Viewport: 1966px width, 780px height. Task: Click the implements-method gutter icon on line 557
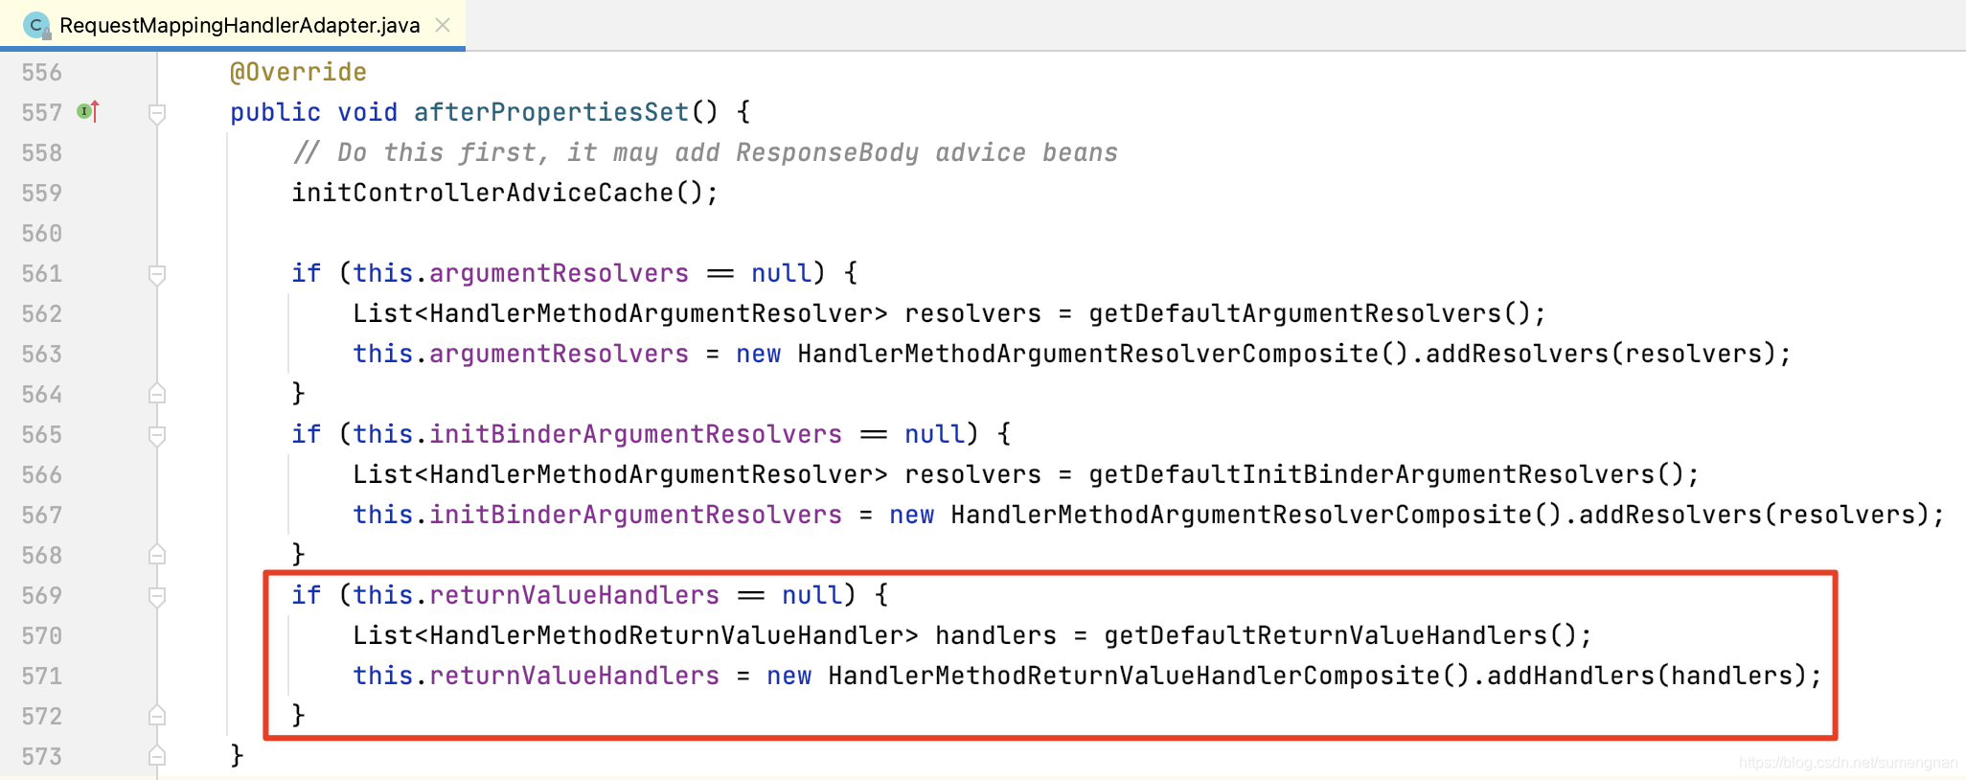(x=88, y=112)
